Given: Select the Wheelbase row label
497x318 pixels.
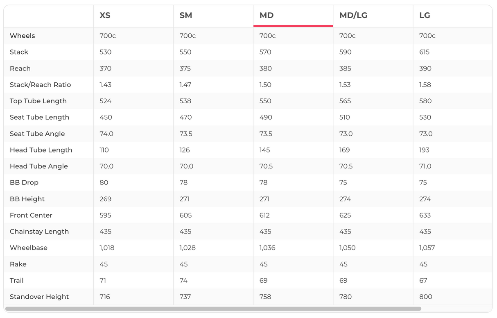Looking at the screenshot, I should 29,248.
